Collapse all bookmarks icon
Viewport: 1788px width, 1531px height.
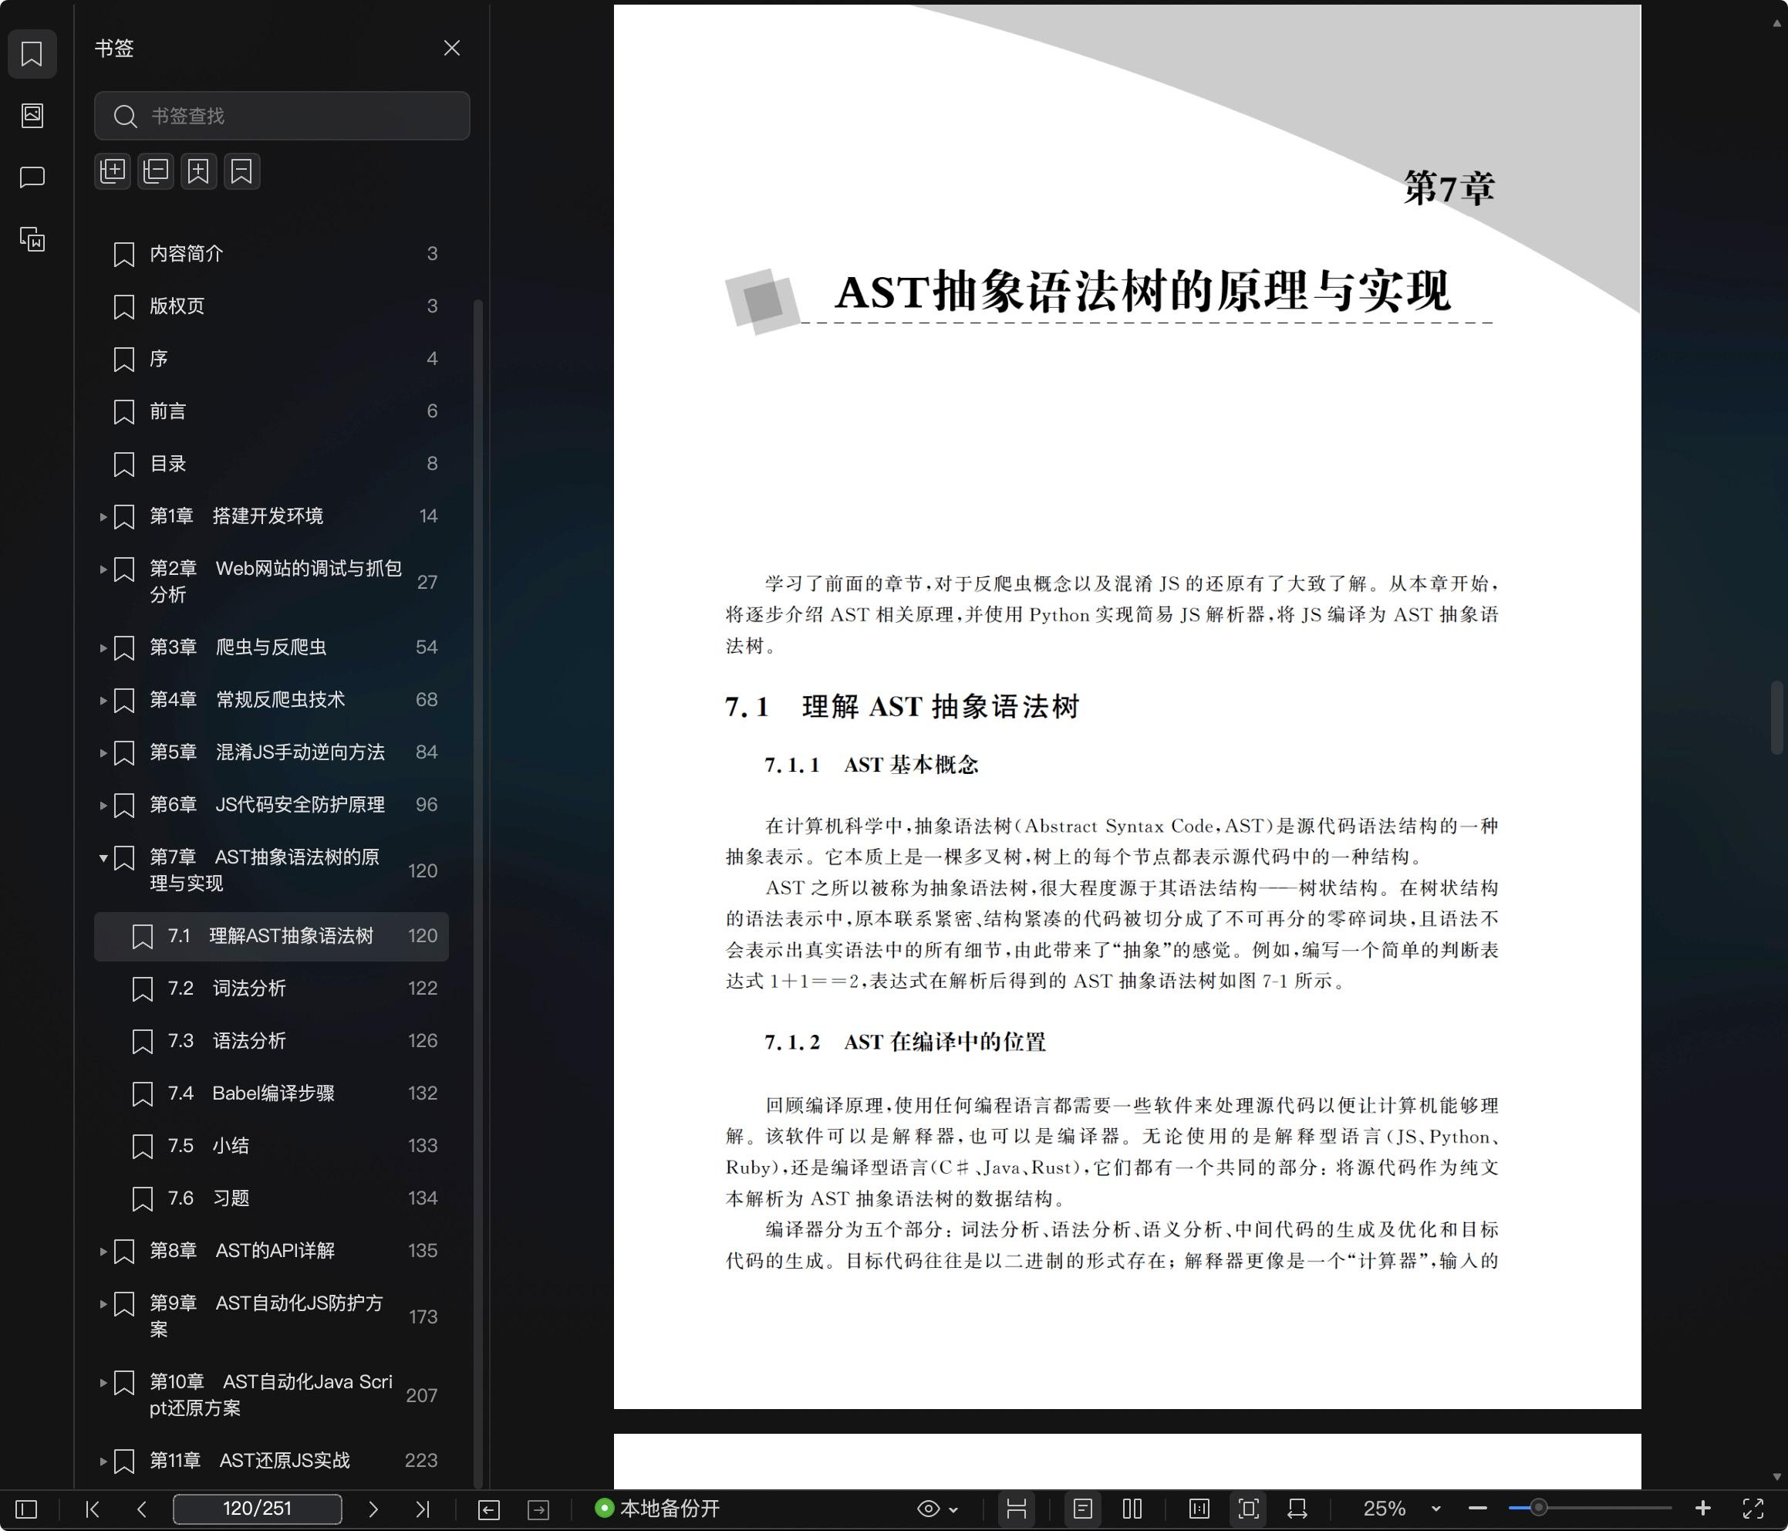[x=156, y=171]
